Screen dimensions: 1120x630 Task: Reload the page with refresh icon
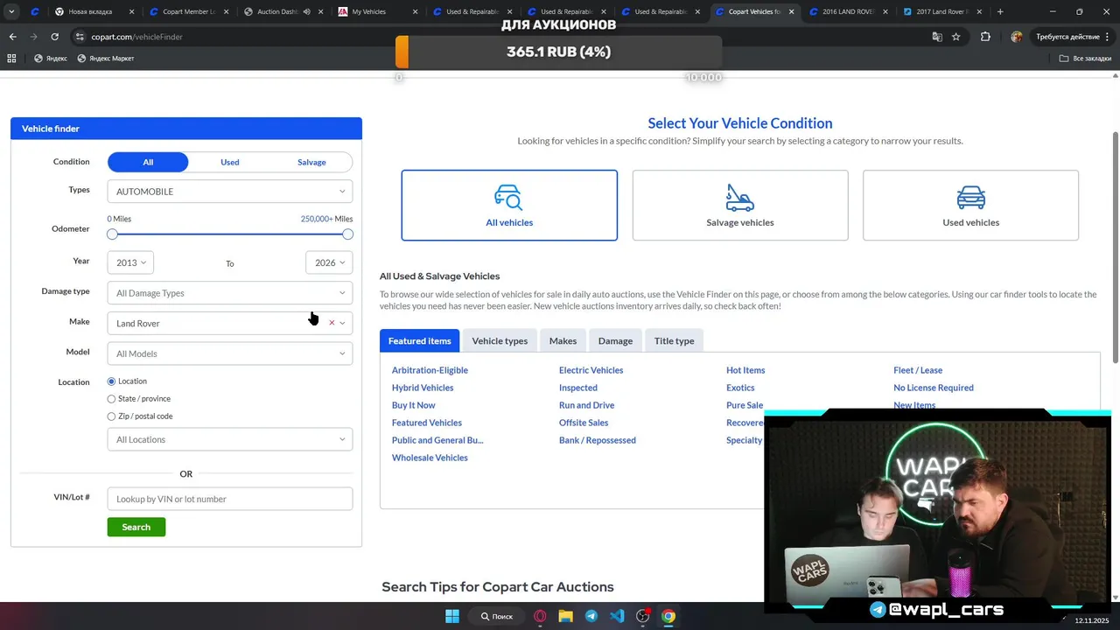click(54, 37)
